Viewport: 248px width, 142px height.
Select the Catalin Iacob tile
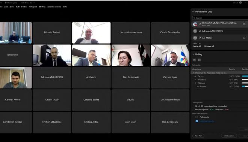pos(52,100)
